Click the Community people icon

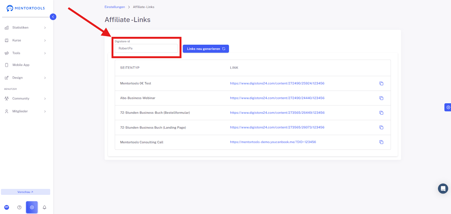pyautogui.click(x=7, y=99)
